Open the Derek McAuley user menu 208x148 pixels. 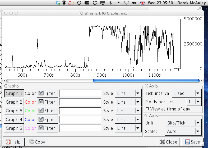[x=191, y=3]
